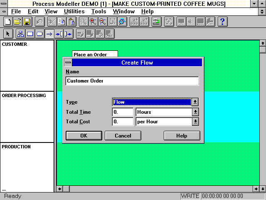Image resolution: width=266 pixels, height=200 pixels.
Task: Click the Help button in the dialog
Action: pyautogui.click(x=182, y=135)
